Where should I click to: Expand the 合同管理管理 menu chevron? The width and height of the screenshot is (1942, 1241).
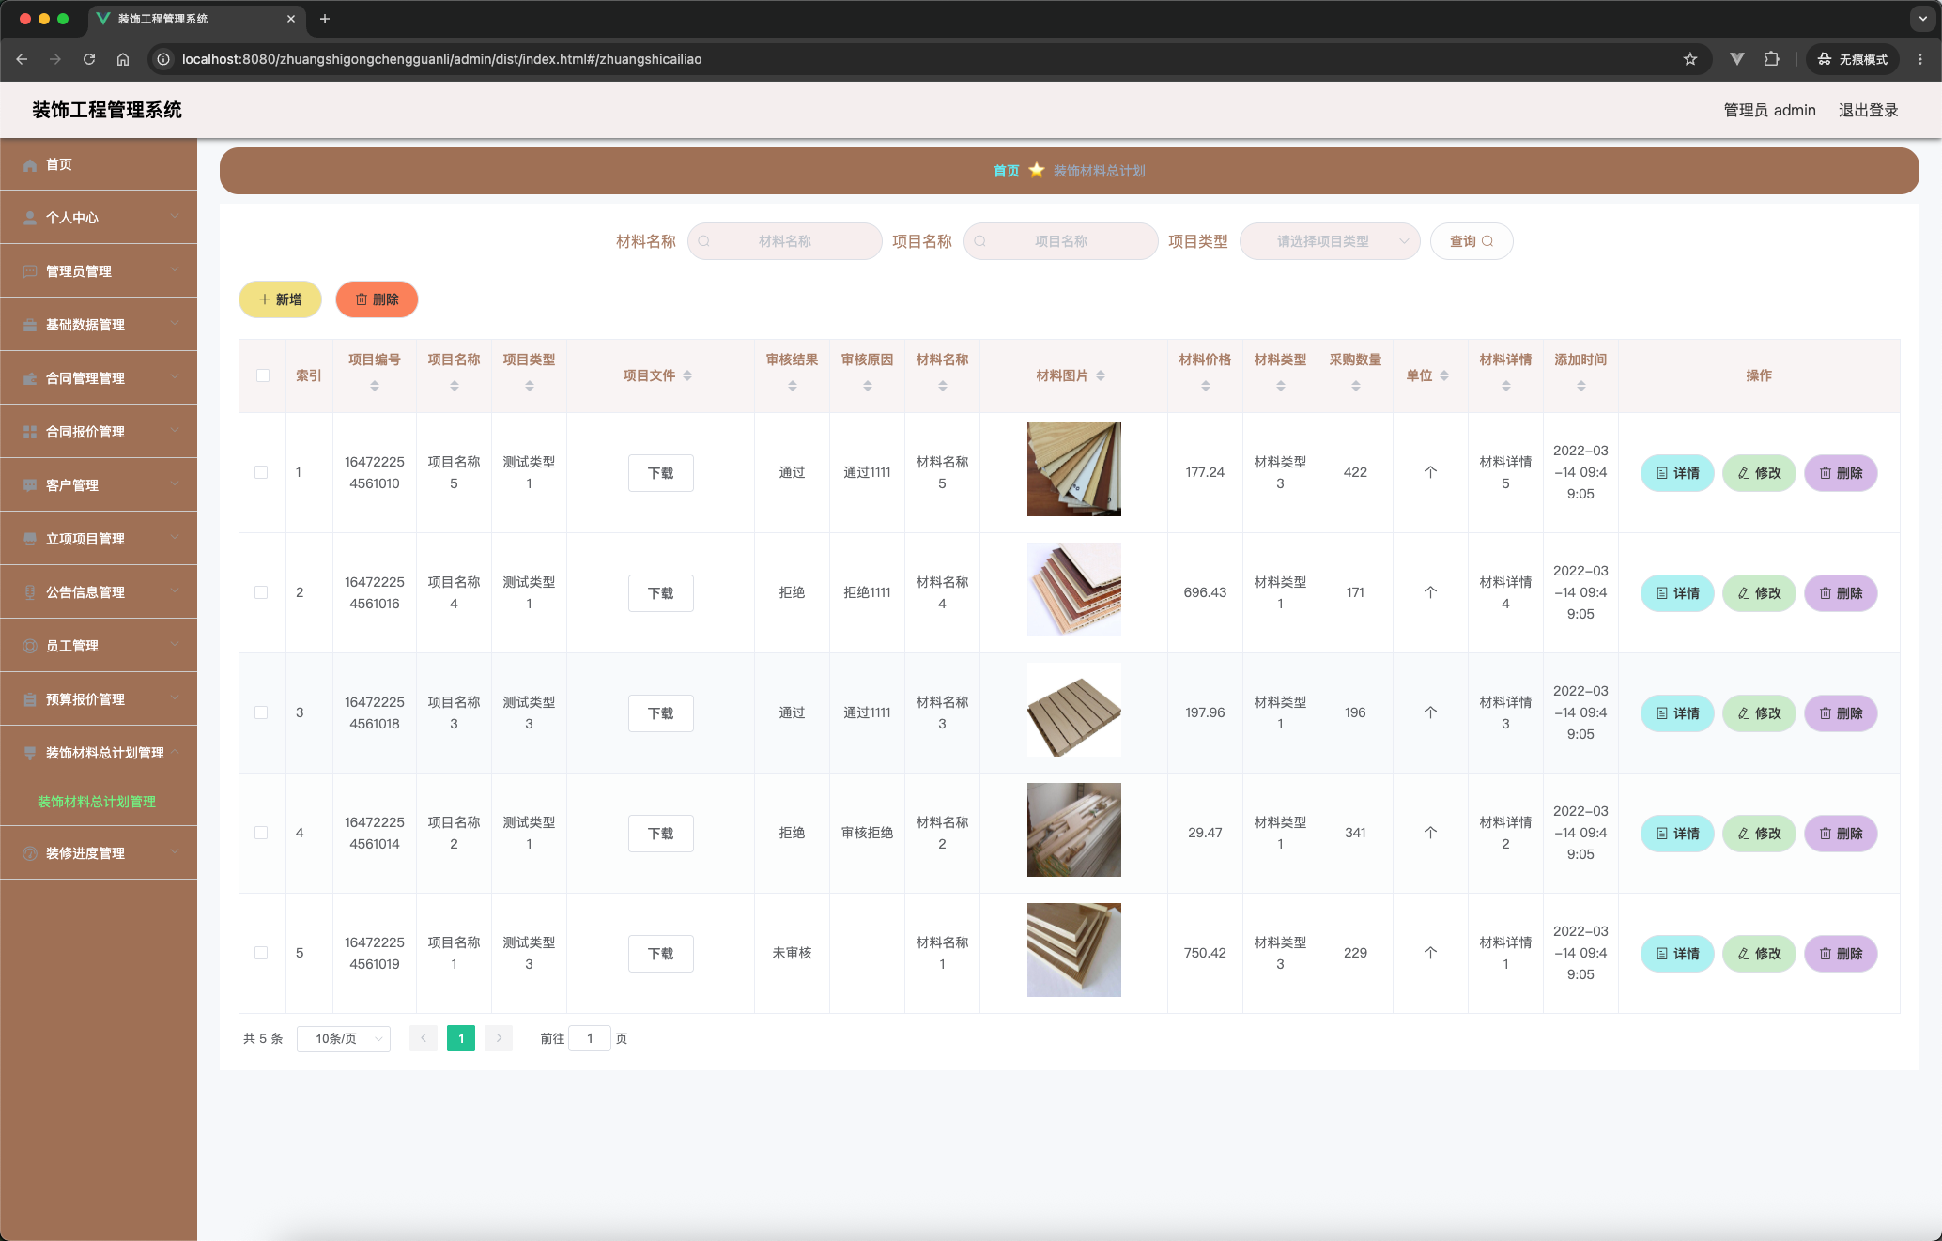point(175,377)
